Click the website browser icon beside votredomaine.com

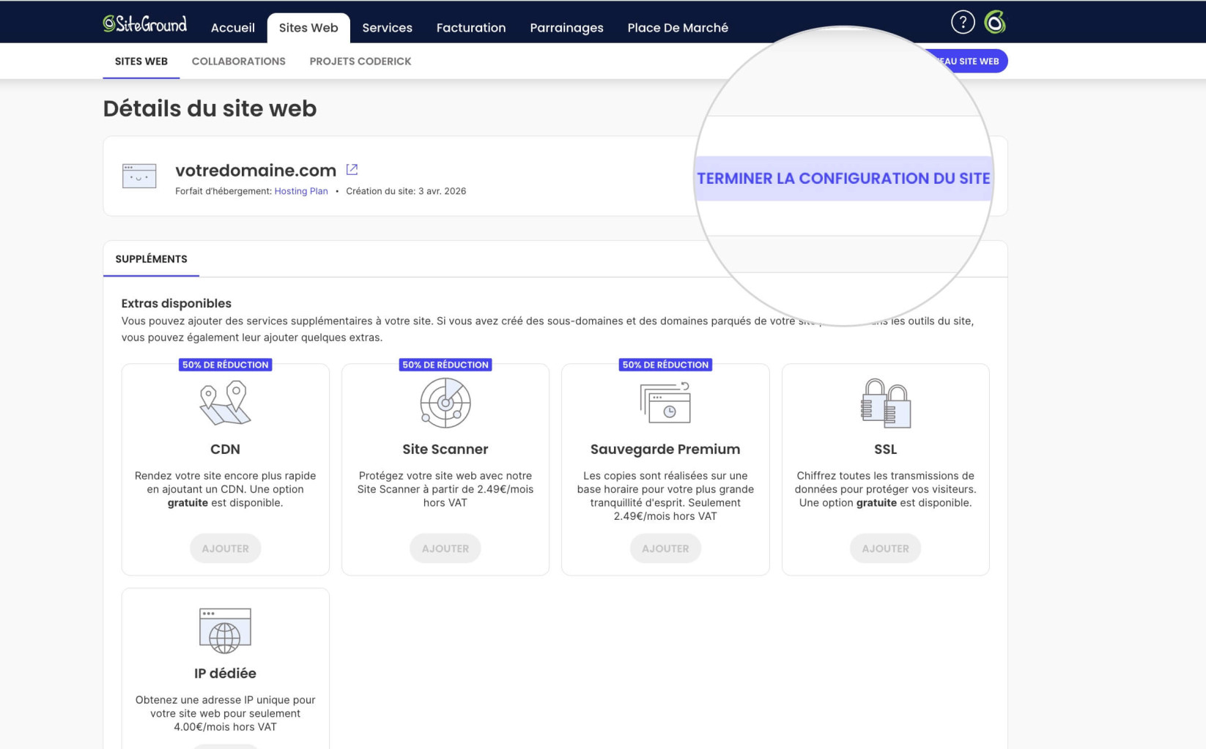pos(139,176)
